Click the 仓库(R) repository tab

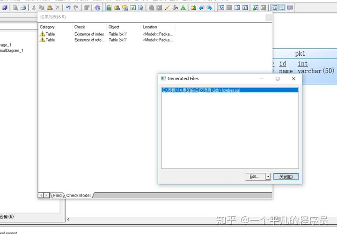point(7,217)
